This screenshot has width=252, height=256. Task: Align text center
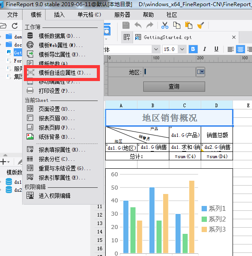click(x=241, y=49)
